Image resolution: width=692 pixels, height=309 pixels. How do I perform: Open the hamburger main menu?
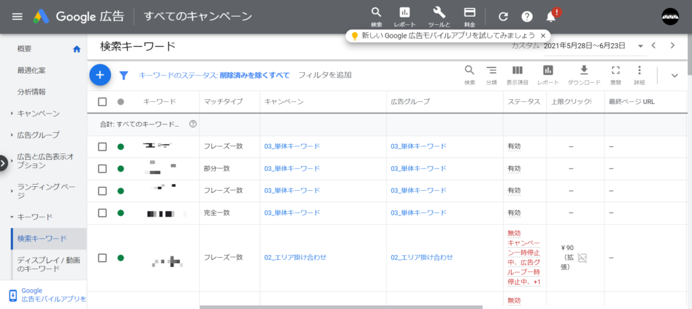point(17,17)
